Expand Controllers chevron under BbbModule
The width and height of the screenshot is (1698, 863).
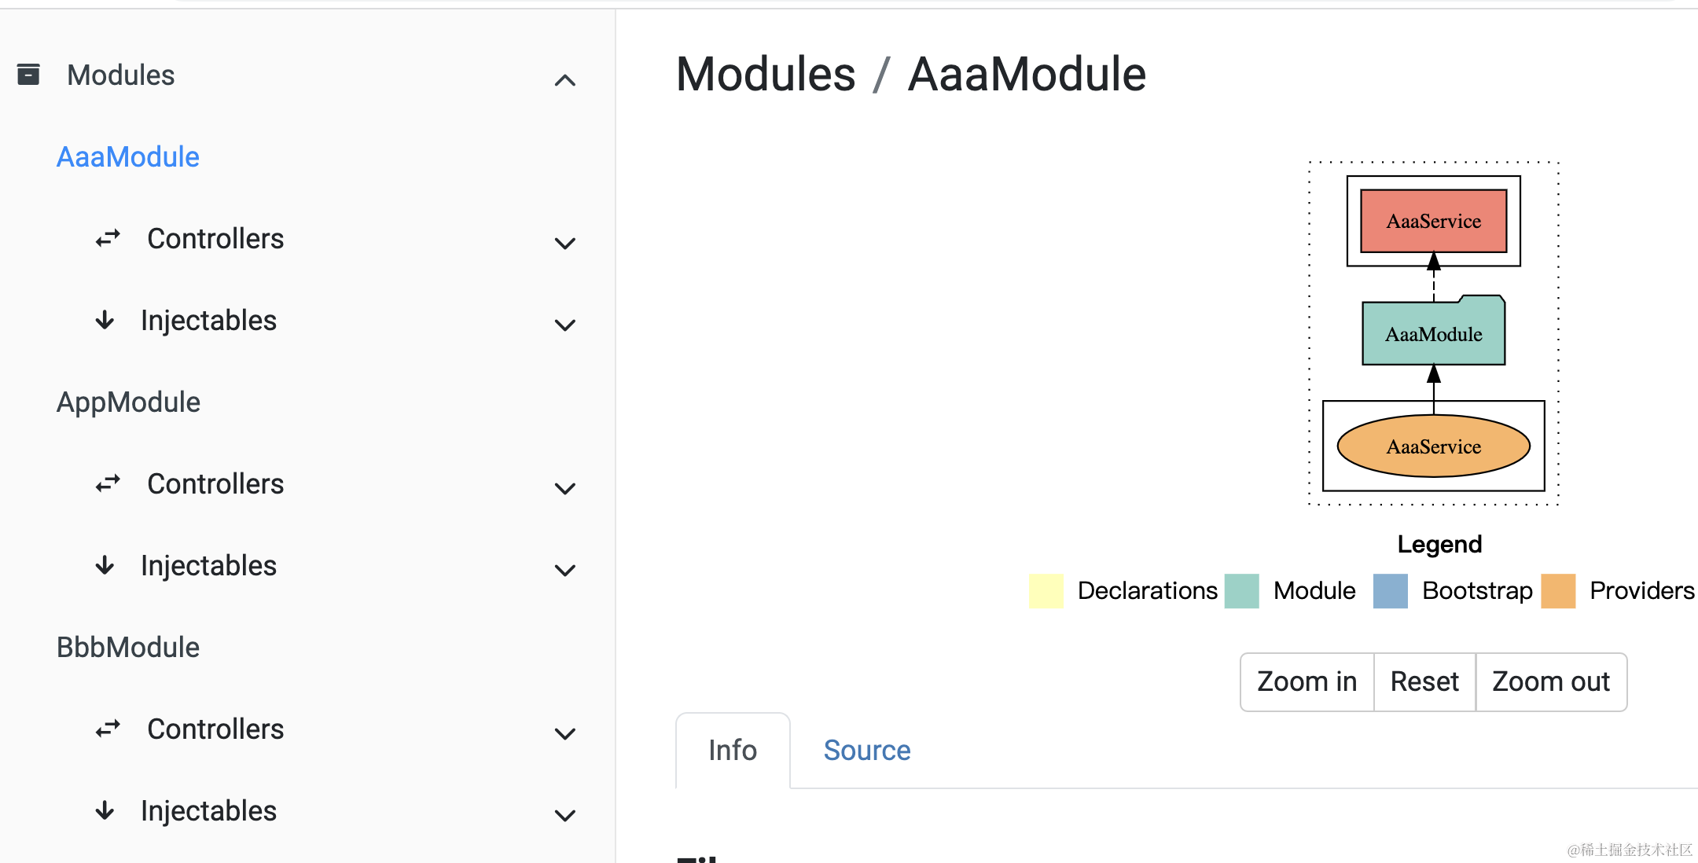click(564, 733)
